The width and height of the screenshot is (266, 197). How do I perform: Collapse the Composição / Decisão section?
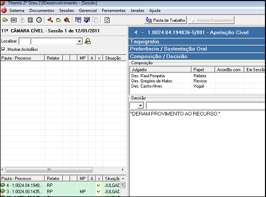click(196, 57)
